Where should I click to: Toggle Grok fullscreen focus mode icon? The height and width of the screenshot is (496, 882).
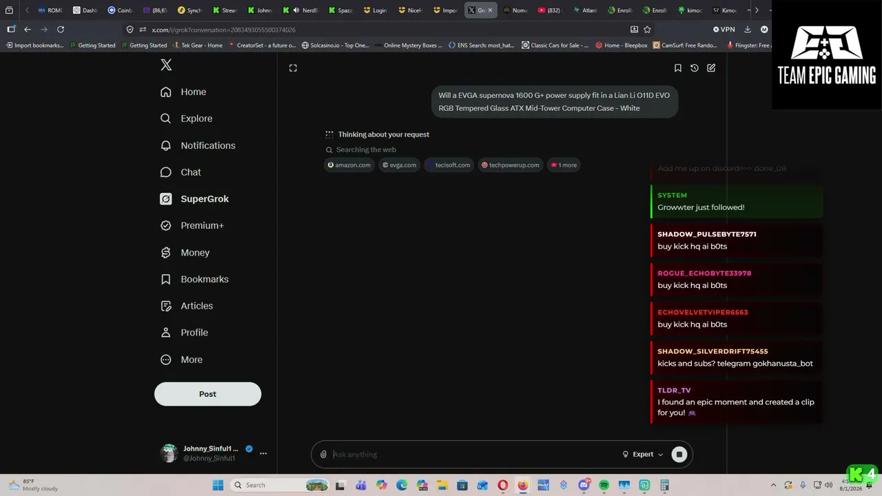point(293,68)
